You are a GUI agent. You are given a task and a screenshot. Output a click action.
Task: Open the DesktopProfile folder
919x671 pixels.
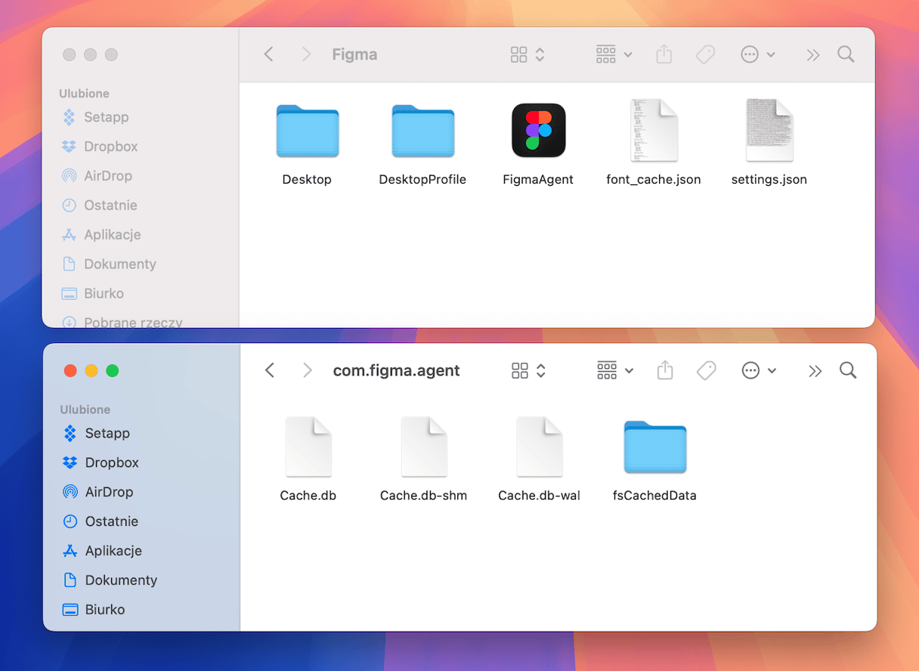(x=422, y=131)
